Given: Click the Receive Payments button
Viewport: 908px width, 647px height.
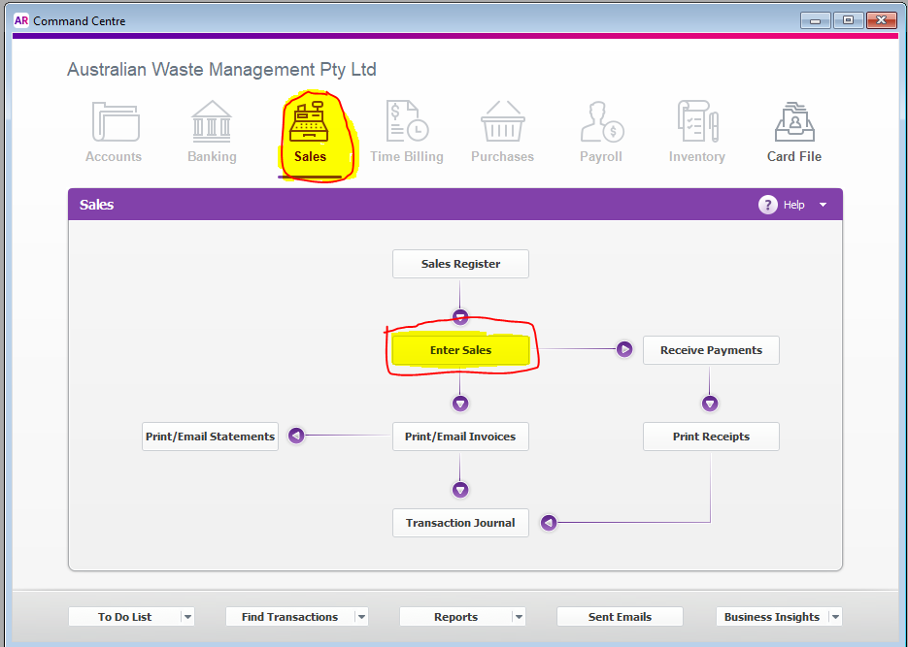Looking at the screenshot, I should 711,350.
